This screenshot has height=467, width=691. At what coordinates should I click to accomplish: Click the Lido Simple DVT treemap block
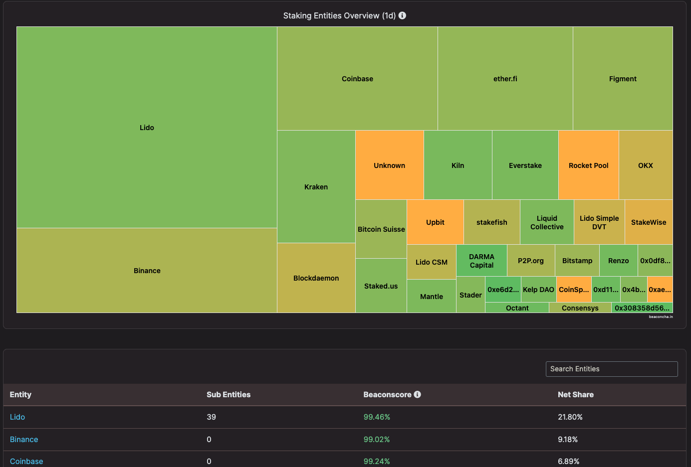point(599,222)
